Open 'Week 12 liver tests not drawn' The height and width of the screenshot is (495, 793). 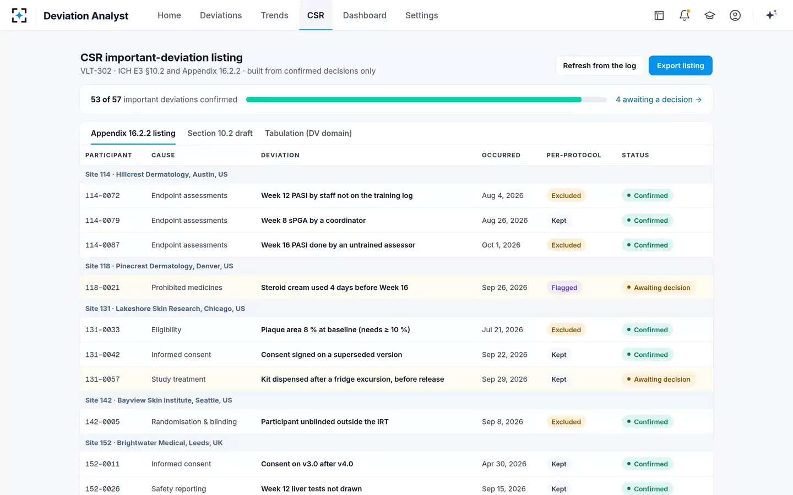pyautogui.click(x=311, y=489)
